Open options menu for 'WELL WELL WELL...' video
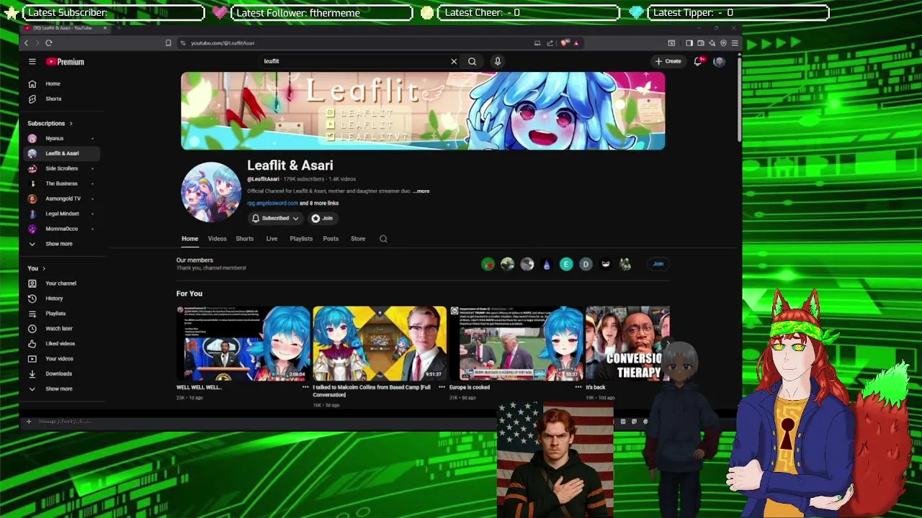 (305, 387)
